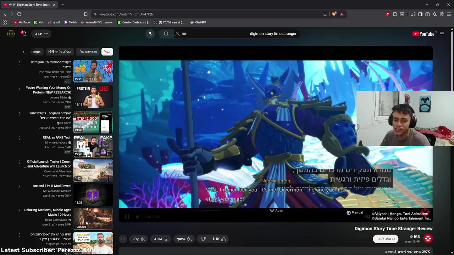
Task: Open options menu for Crown launch trailer
Action: click(x=20, y=162)
